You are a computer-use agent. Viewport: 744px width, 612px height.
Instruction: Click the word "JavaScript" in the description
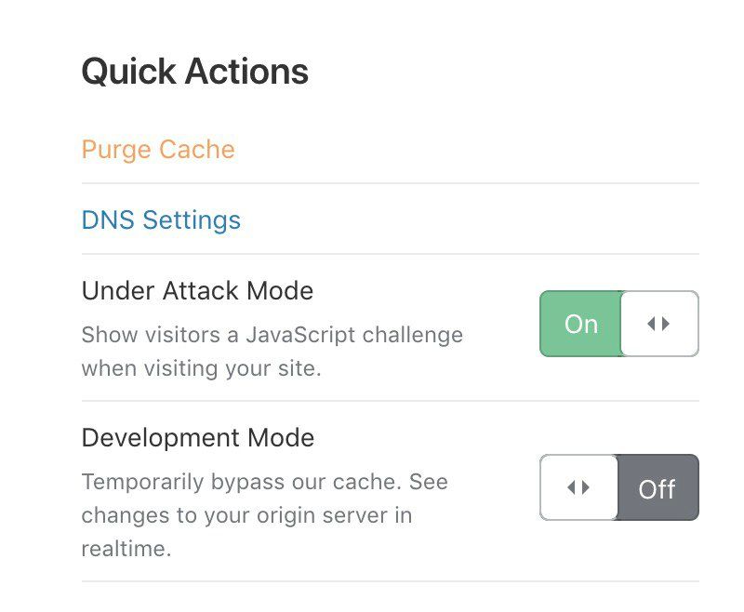(x=300, y=336)
